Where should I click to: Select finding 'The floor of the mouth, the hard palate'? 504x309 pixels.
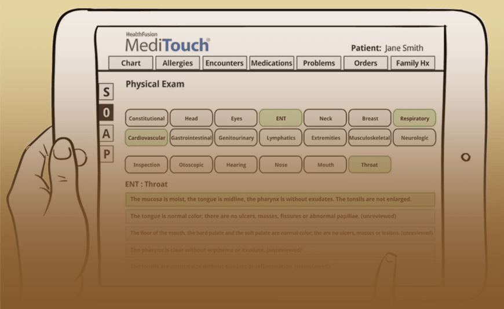280,233
